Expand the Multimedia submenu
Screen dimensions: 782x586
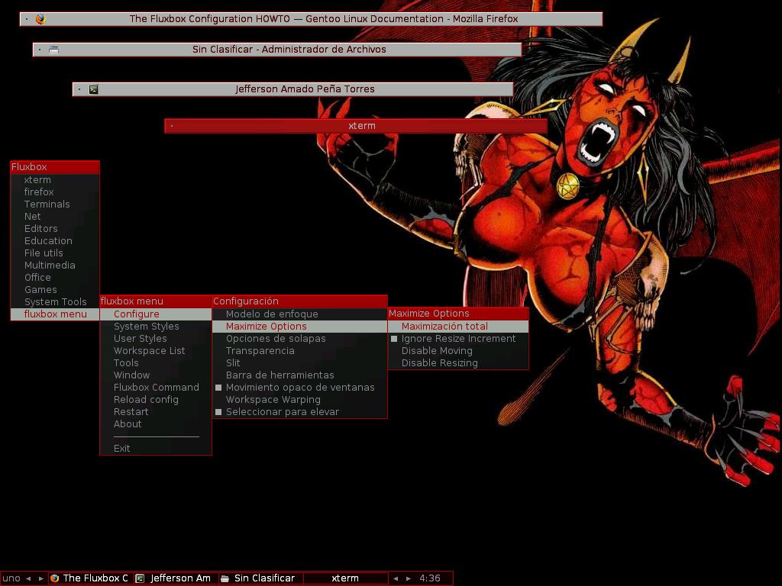pos(55,266)
